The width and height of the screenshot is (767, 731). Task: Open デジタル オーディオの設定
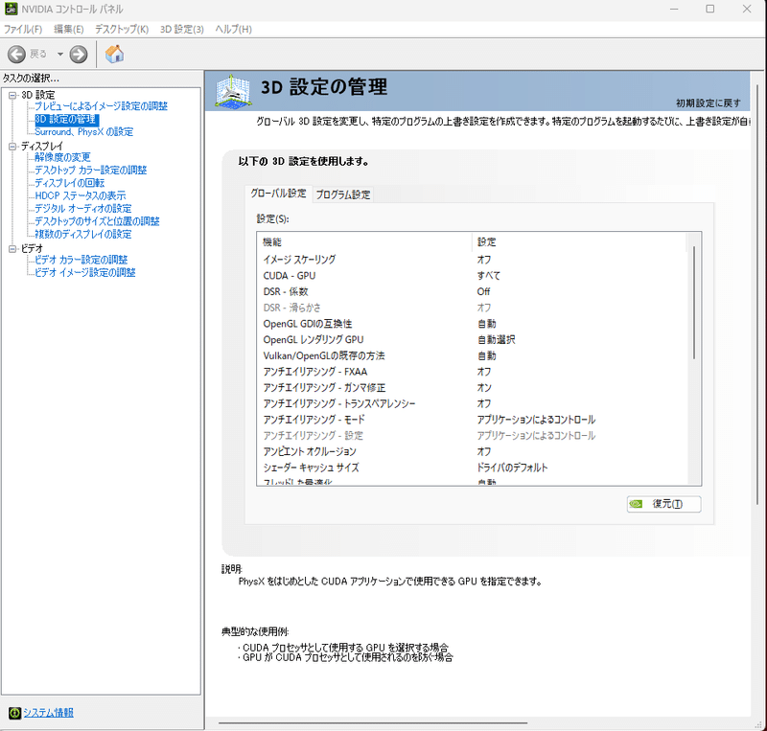point(83,209)
